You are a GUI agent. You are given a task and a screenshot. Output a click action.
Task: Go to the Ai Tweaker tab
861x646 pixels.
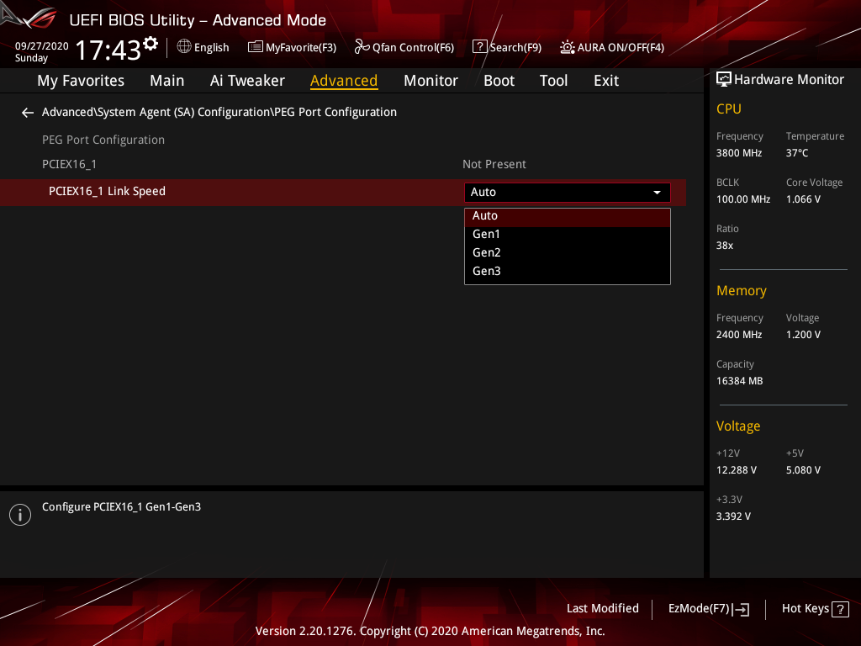[247, 81]
